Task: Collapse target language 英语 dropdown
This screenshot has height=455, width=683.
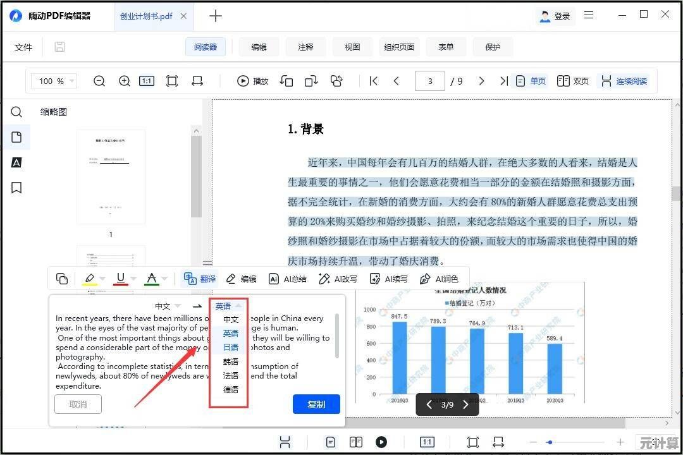Action: [x=228, y=306]
